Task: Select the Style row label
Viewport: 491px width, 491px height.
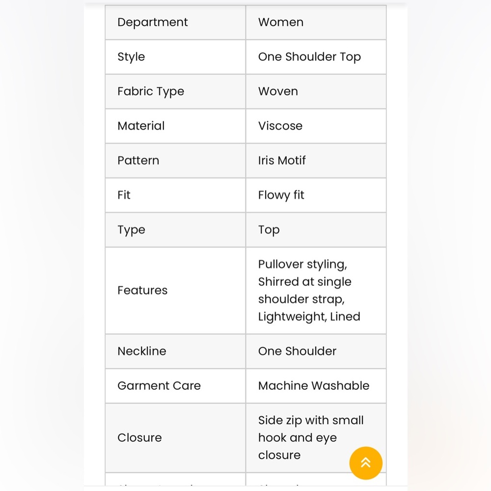Action: point(131,57)
